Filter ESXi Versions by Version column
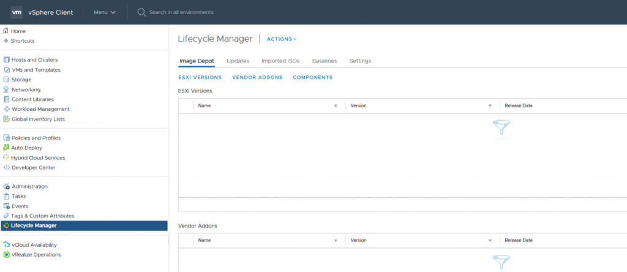 tap(490, 106)
